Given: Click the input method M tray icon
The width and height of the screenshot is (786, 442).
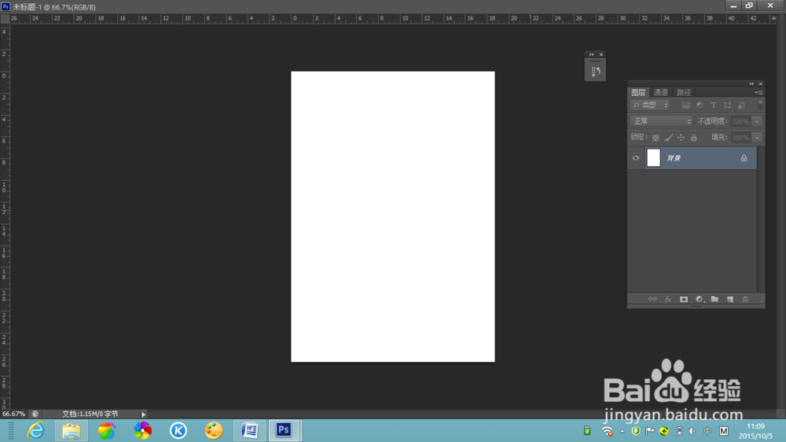Looking at the screenshot, I should point(724,431).
